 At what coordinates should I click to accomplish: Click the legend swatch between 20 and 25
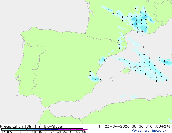pyautogui.click(x=49, y=129)
